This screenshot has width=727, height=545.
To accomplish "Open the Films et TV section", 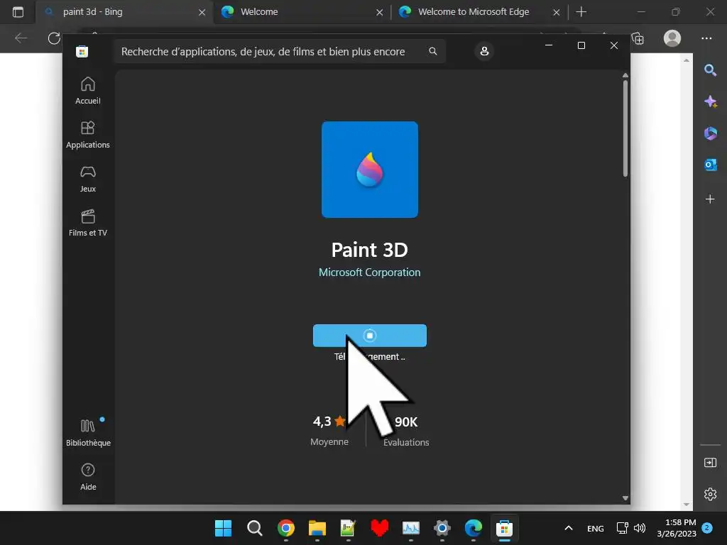I will coord(87,223).
